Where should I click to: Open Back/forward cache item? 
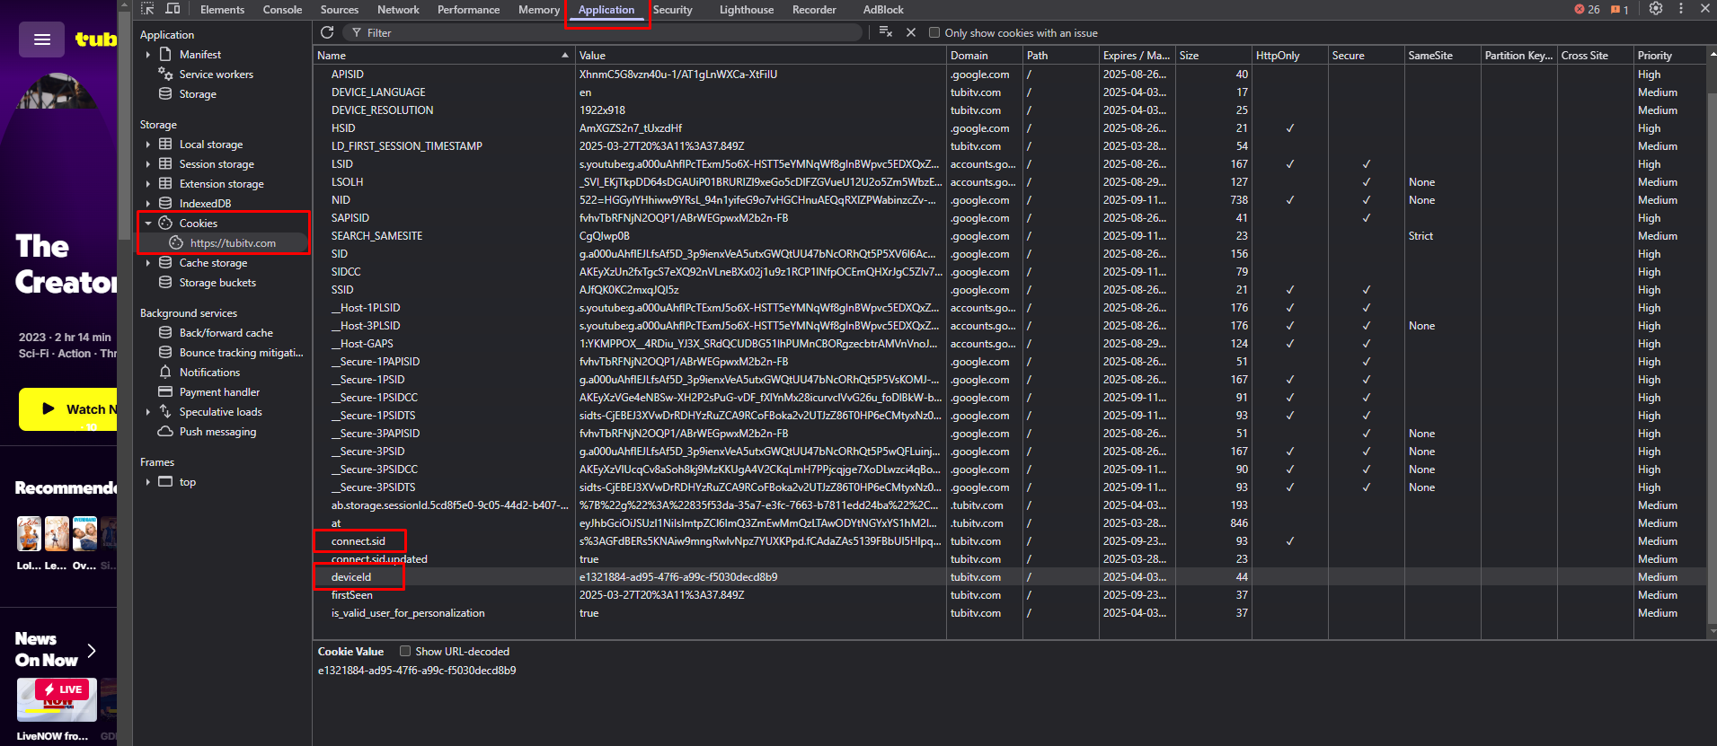pyautogui.click(x=226, y=333)
